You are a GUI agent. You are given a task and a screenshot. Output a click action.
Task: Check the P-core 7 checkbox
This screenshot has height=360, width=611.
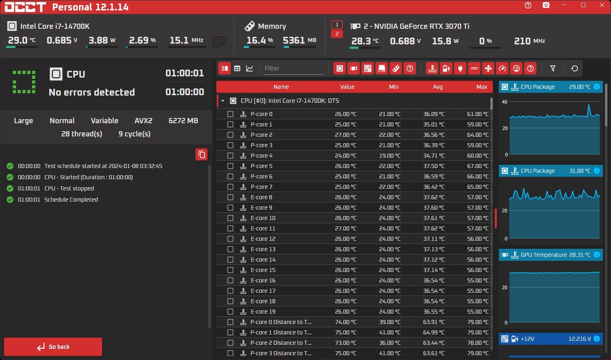coord(230,187)
